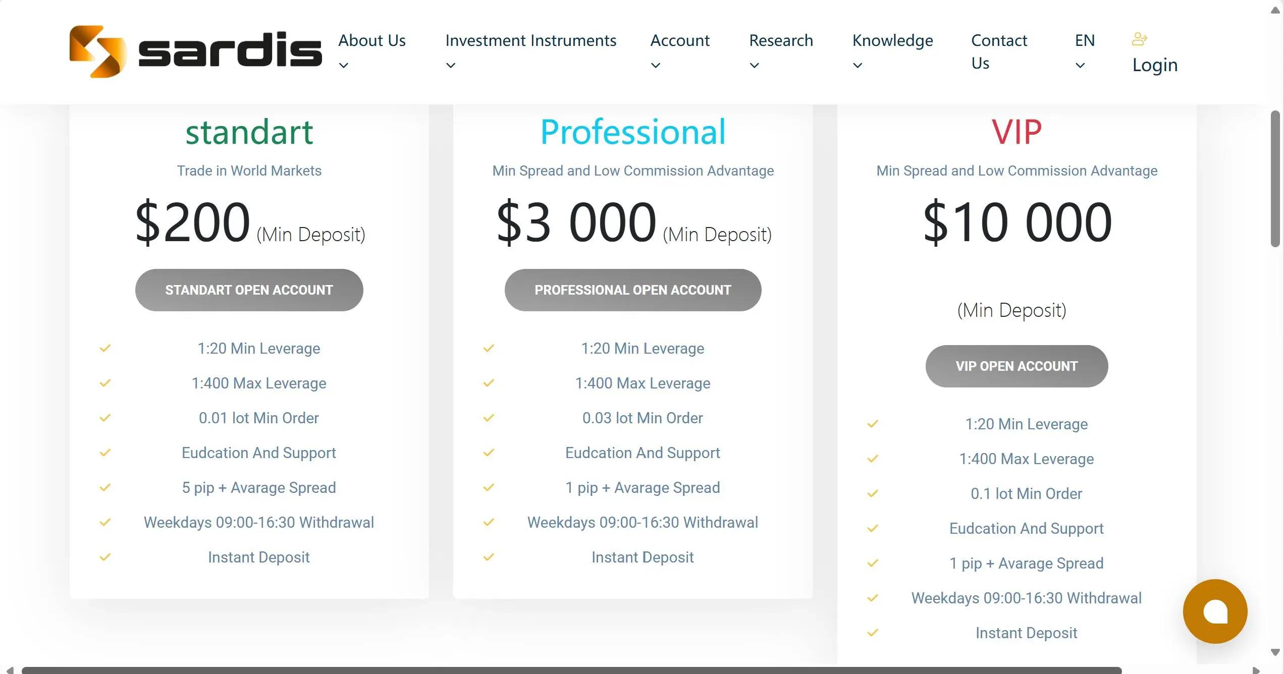
Task: Go to Contact Us page
Action: (x=999, y=51)
